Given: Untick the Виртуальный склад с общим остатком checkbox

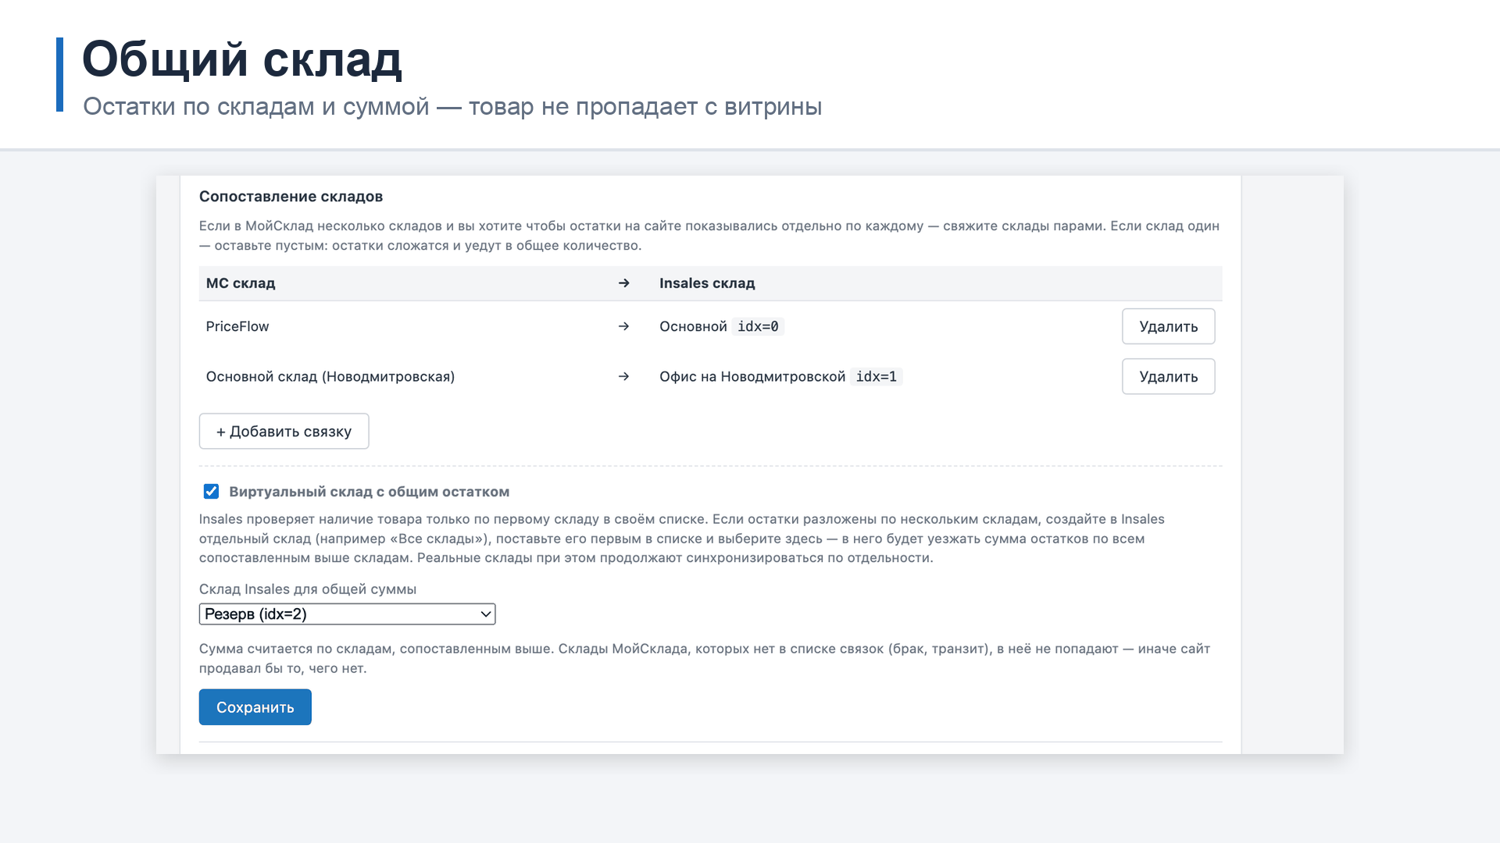Looking at the screenshot, I should coord(211,492).
